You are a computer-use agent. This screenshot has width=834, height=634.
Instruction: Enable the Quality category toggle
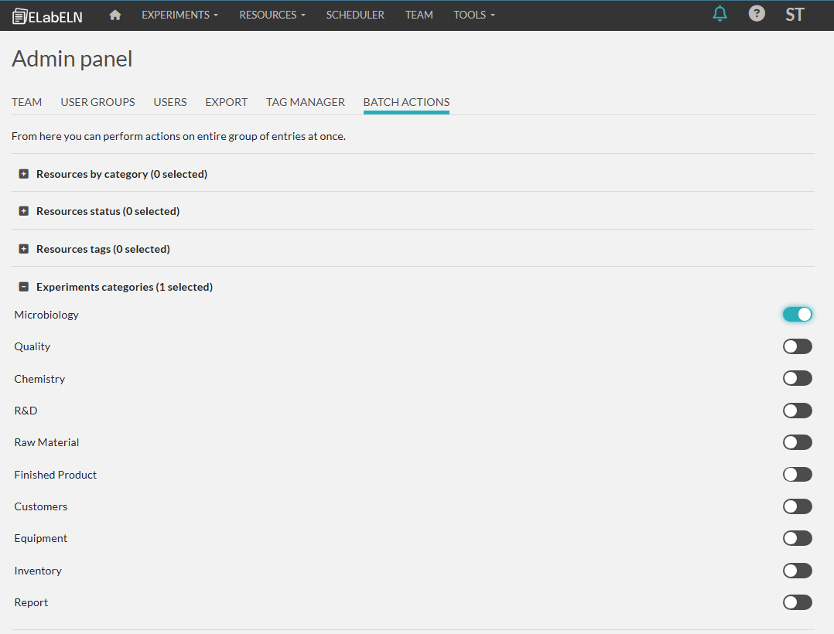(797, 346)
